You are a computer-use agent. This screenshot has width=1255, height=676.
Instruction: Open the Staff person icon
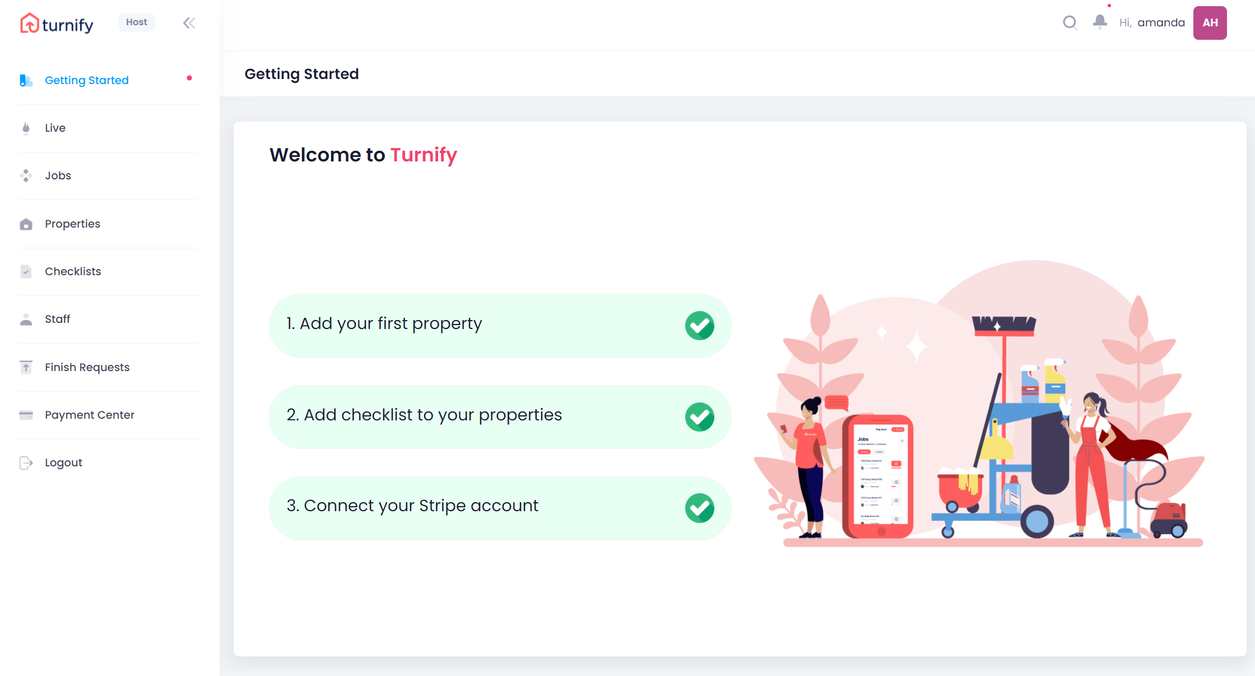tap(26, 319)
